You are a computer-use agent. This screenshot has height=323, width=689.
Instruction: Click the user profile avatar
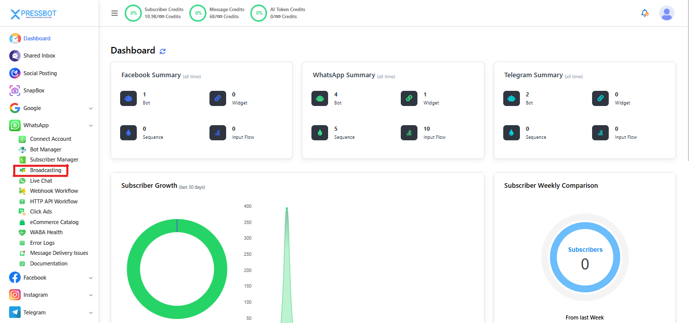(x=666, y=13)
